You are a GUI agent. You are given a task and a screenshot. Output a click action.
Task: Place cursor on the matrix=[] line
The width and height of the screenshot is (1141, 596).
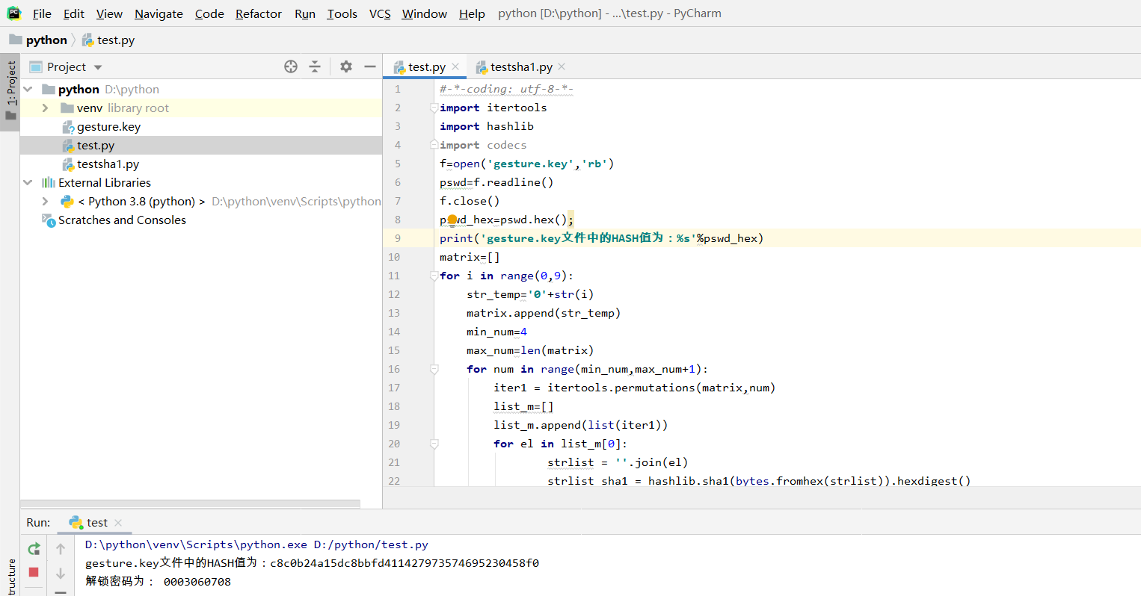coord(470,257)
